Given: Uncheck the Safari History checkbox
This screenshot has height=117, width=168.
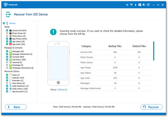Looking at the screenshot, I should (x=7, y=89).
